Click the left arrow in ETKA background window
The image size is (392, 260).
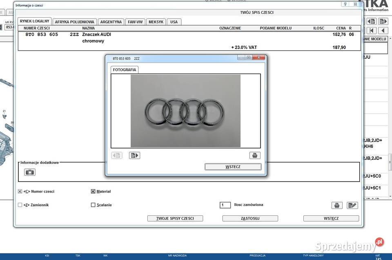[x=383, y=31]
